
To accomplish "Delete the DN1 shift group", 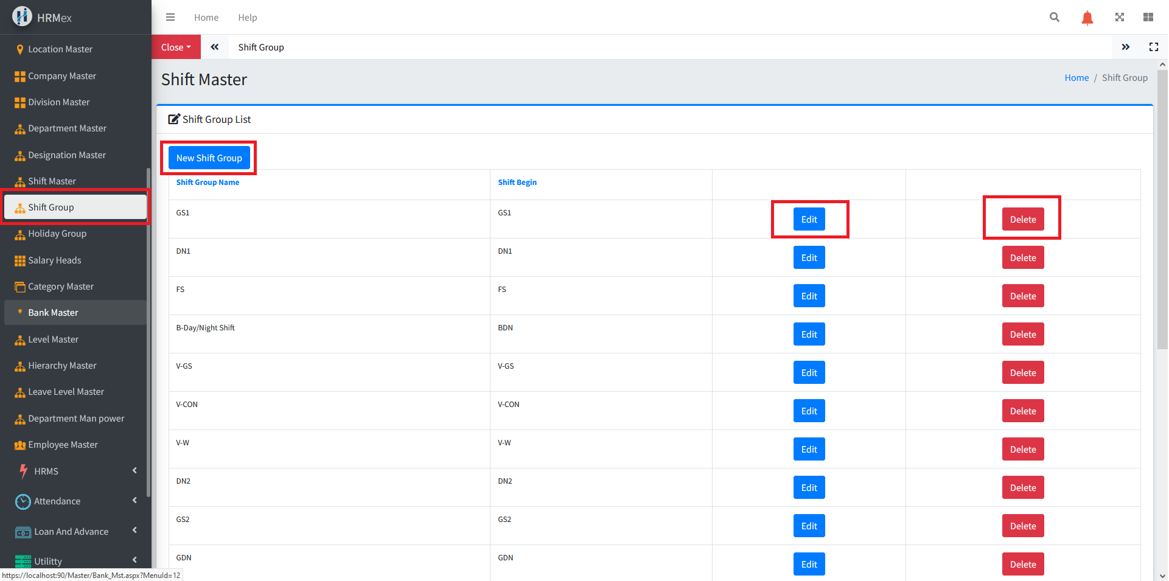I will click(x=1022, y=258).
